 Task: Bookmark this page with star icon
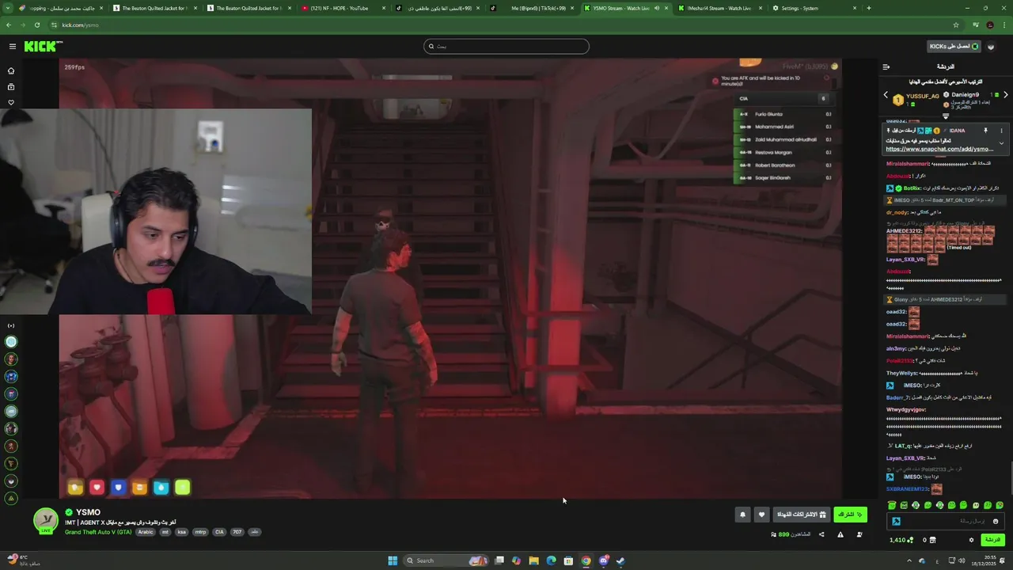tap(956, 25)
